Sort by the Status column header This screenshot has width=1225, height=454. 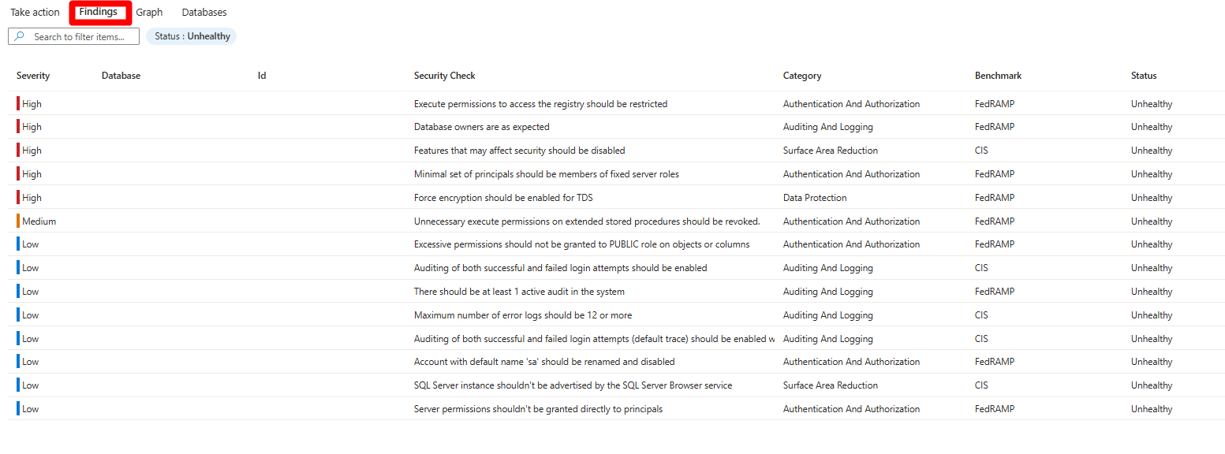(x=1144, y=76)
